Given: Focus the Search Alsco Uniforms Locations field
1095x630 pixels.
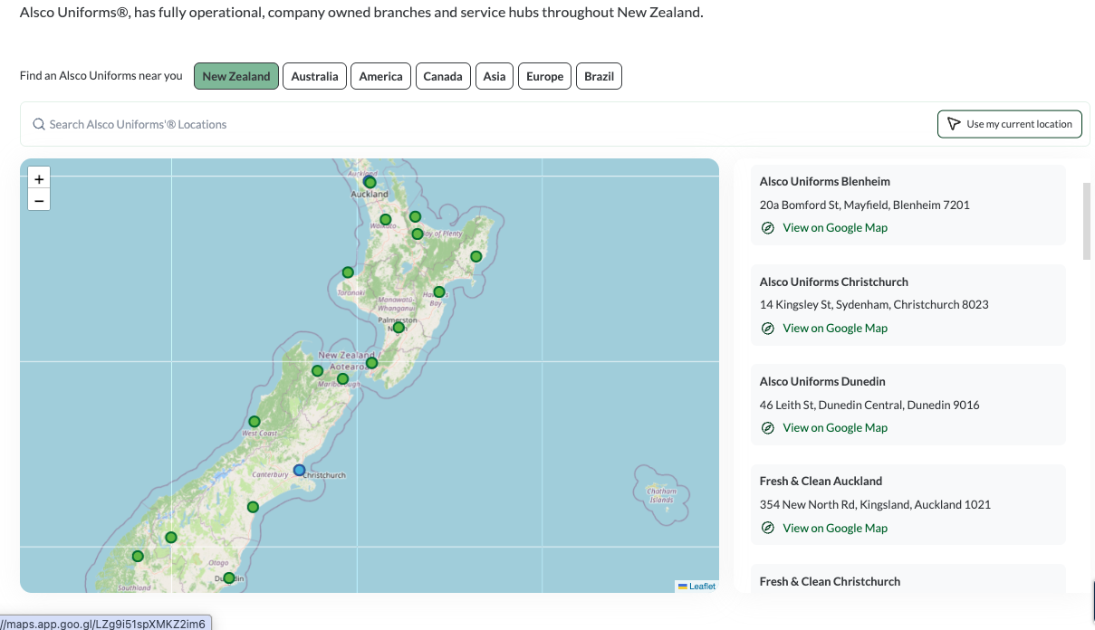Looking at the screenshot, I should [x=480, y=124].
